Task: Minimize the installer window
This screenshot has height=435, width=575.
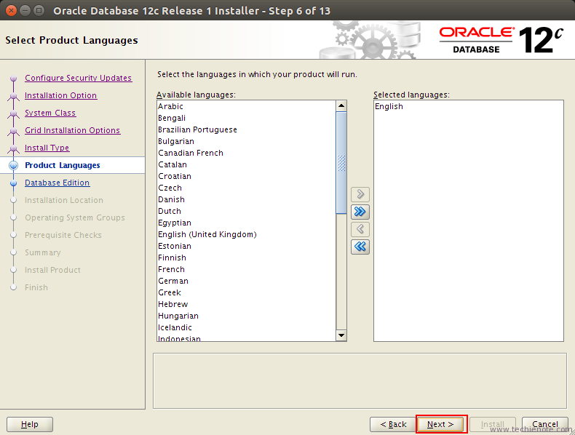Action: (x=25, y=10)
